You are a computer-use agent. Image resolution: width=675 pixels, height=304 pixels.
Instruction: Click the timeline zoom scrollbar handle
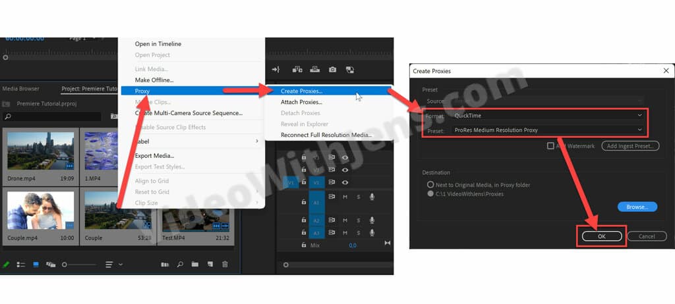point(285,265)
